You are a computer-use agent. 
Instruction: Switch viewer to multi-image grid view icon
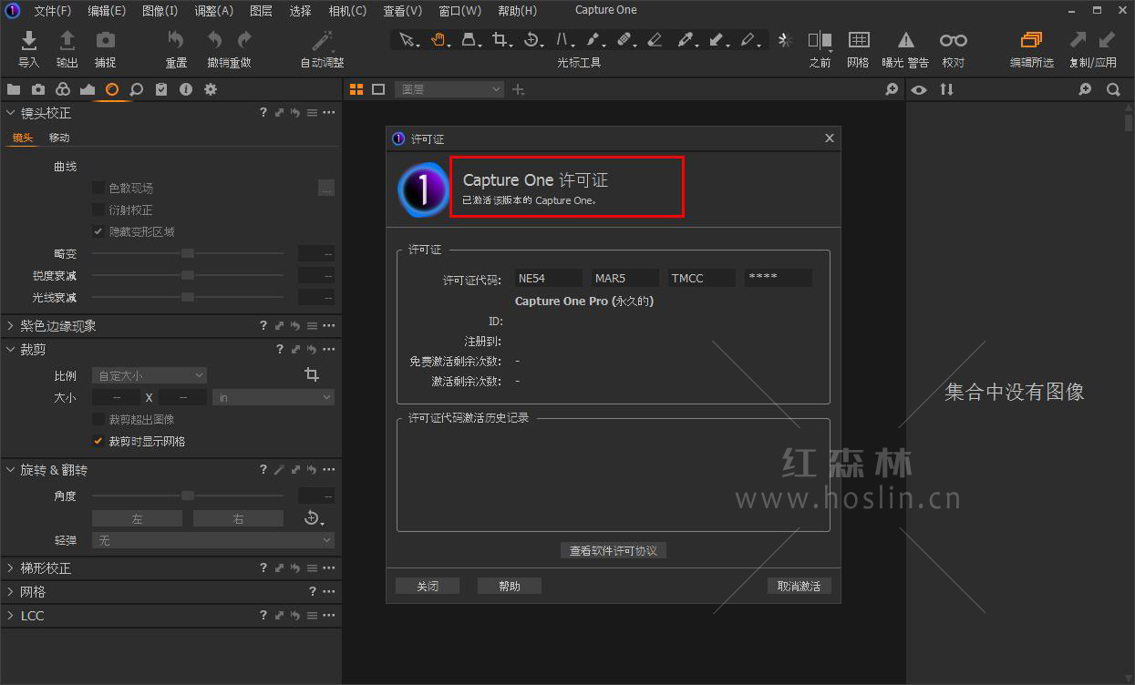356,89
